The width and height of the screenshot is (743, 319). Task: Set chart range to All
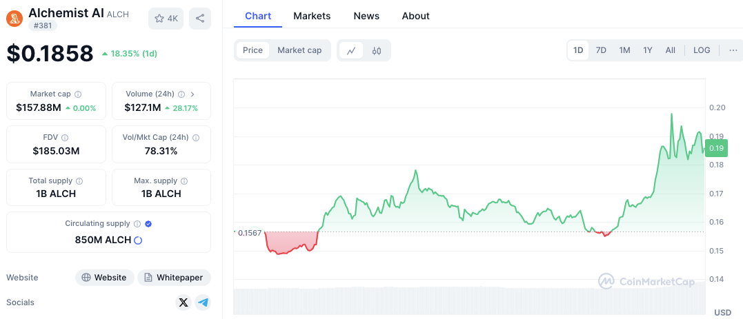[670, 50]
